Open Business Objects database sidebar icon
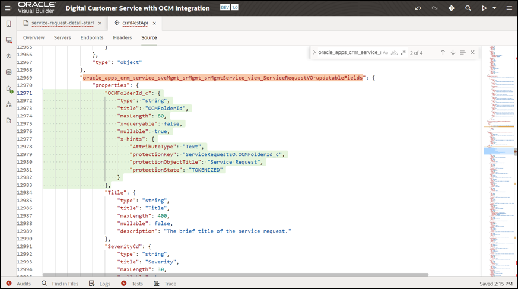Screen dimensions: 518x289 (x=8, y=72)
